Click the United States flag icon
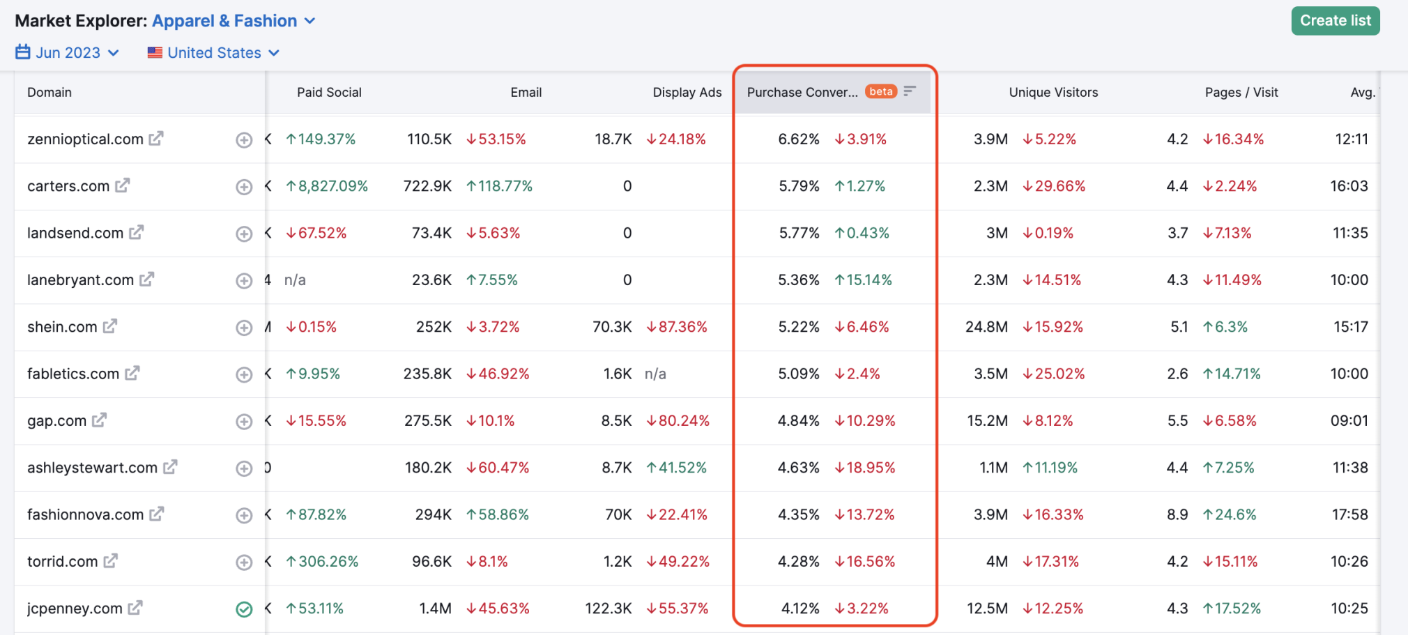1408x635 pixels. click(x=155, y=52)
